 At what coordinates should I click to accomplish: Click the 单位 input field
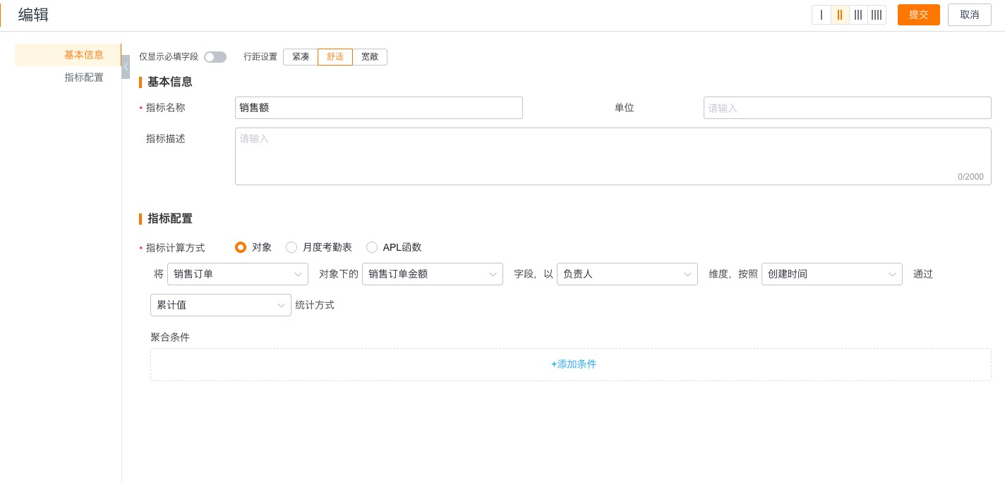(x=847, y=108)
